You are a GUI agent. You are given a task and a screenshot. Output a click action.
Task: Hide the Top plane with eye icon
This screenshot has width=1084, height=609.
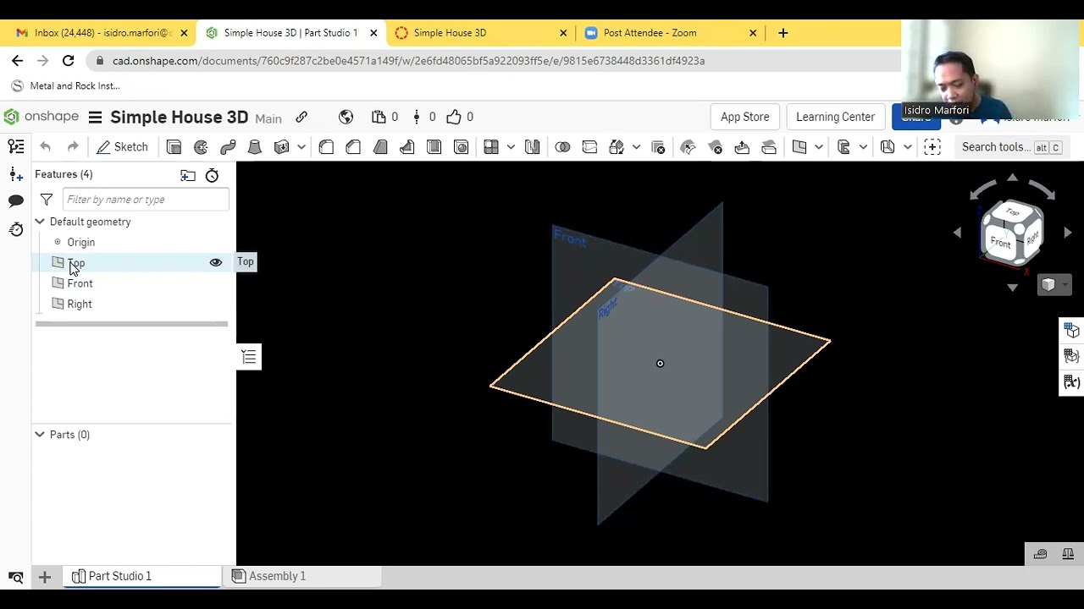coord(216,262)
